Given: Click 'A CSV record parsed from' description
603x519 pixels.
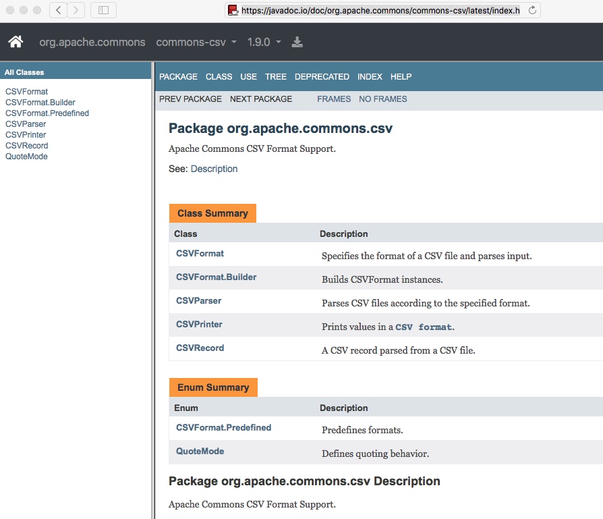Looking at the screenshot, I should 399,350.
